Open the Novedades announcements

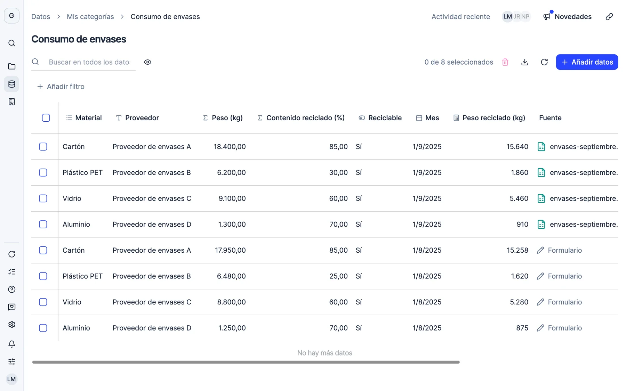tap(568, 17)
